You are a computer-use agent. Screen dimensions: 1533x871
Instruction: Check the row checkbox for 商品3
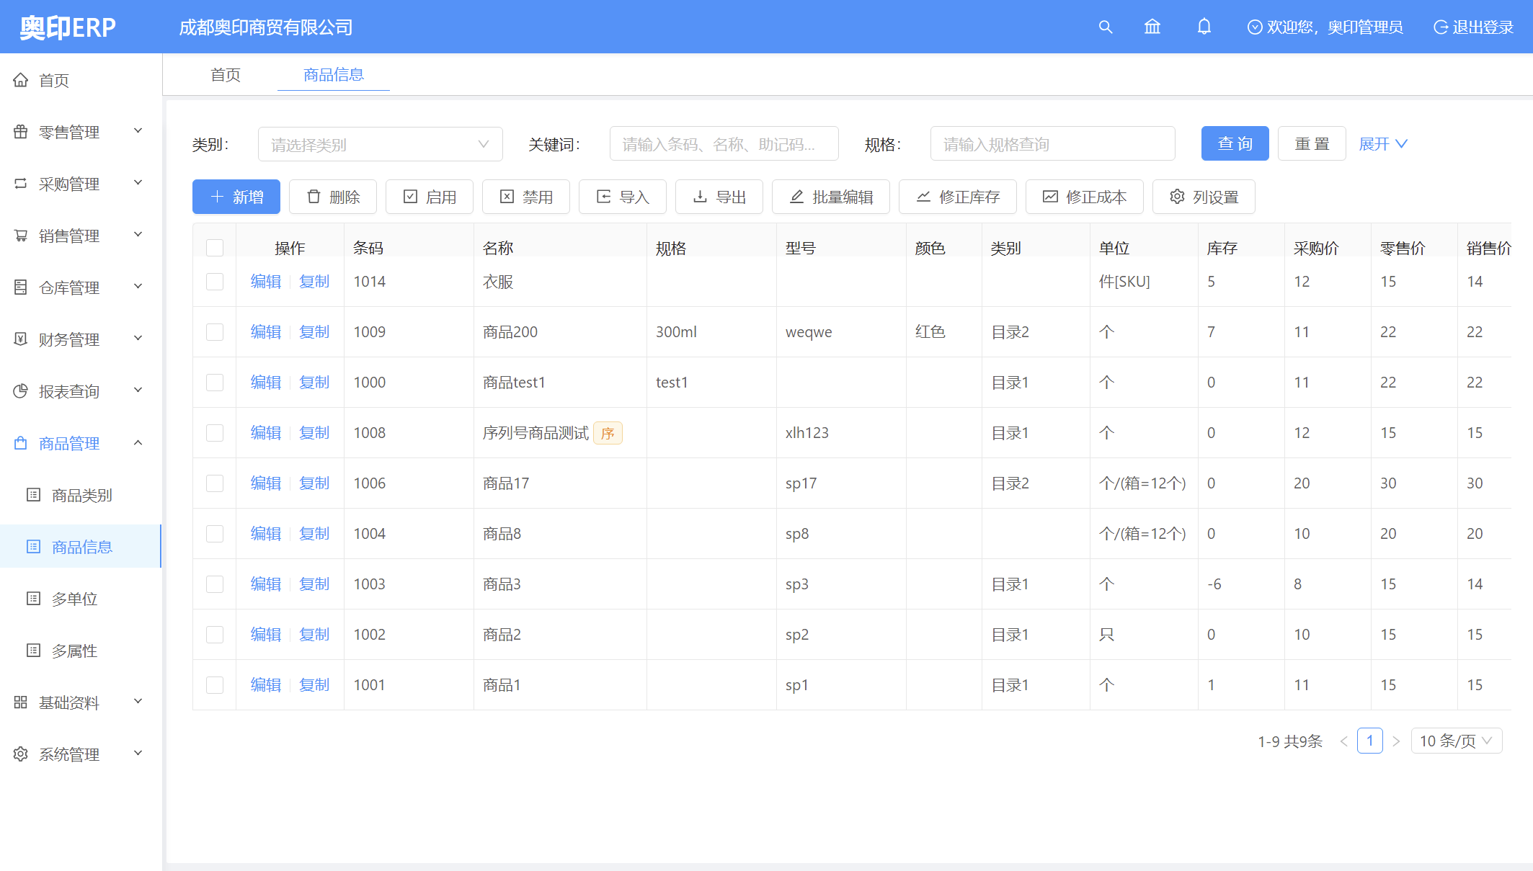pos(215,584)
